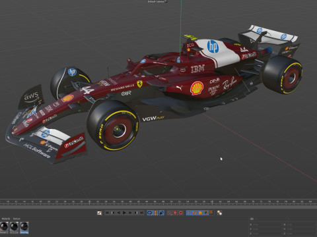Click the timeline ruler near frame 60

point(212,201)
